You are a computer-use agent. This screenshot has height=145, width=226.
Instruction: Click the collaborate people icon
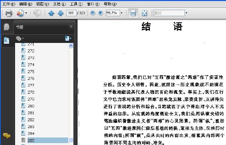[20, 13]
